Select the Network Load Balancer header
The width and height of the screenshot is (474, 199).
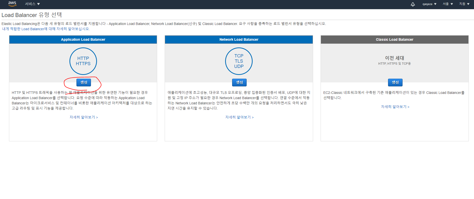pos(239,39)
